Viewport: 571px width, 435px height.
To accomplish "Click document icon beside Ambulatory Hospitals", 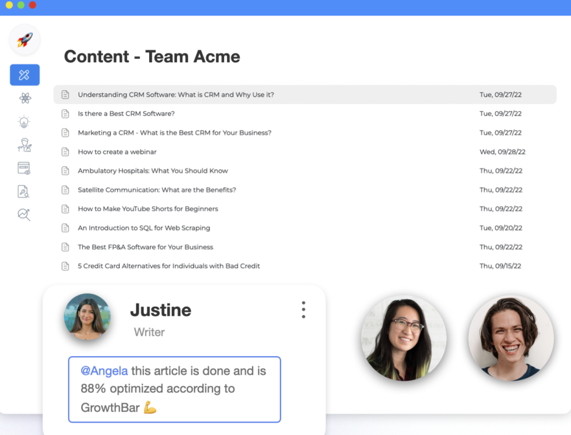I will (65, 171).
